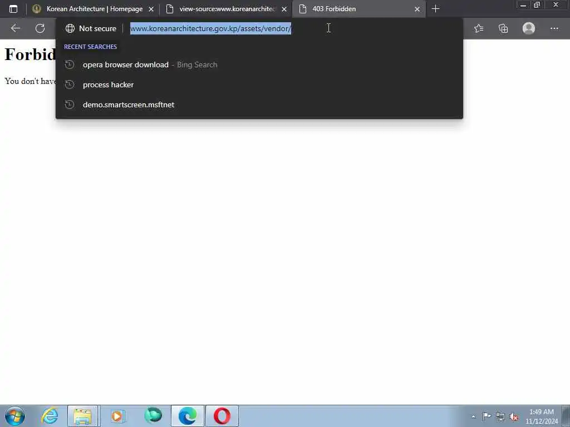
Task: Open the Windows Start button
Action: click(15, 416)
